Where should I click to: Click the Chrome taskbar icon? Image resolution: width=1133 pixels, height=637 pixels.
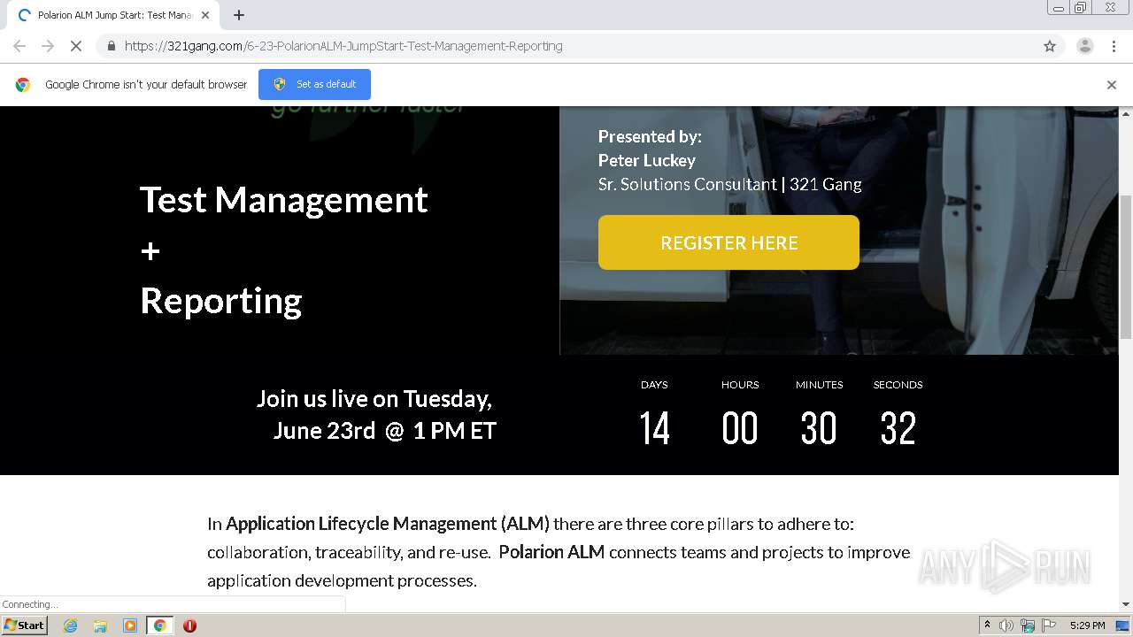click(x=159, y=625)
